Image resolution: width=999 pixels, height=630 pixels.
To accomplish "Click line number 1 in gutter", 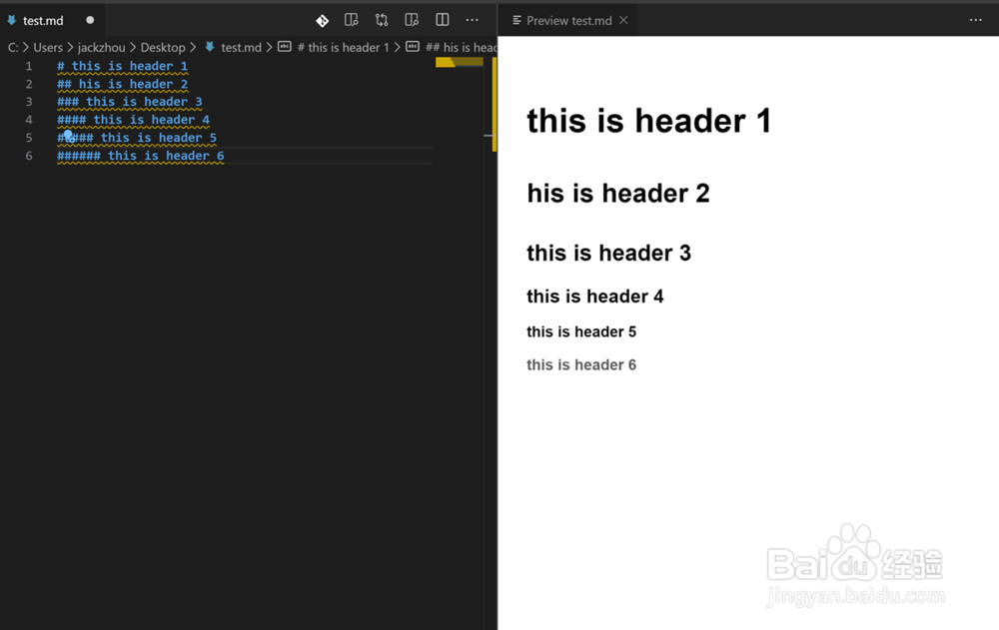I will pyautogui.click(x=29, y=66).
